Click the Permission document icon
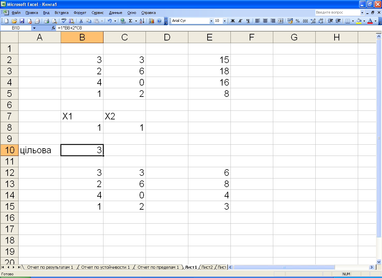Viewport: 382px width, 278px height. [x=30, y=21]
